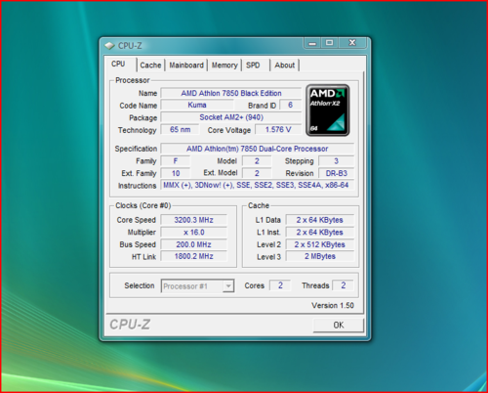488x393 pixels.
Task: Click the CPU-Z title bar icon
Action: click(x=109, y=46)
